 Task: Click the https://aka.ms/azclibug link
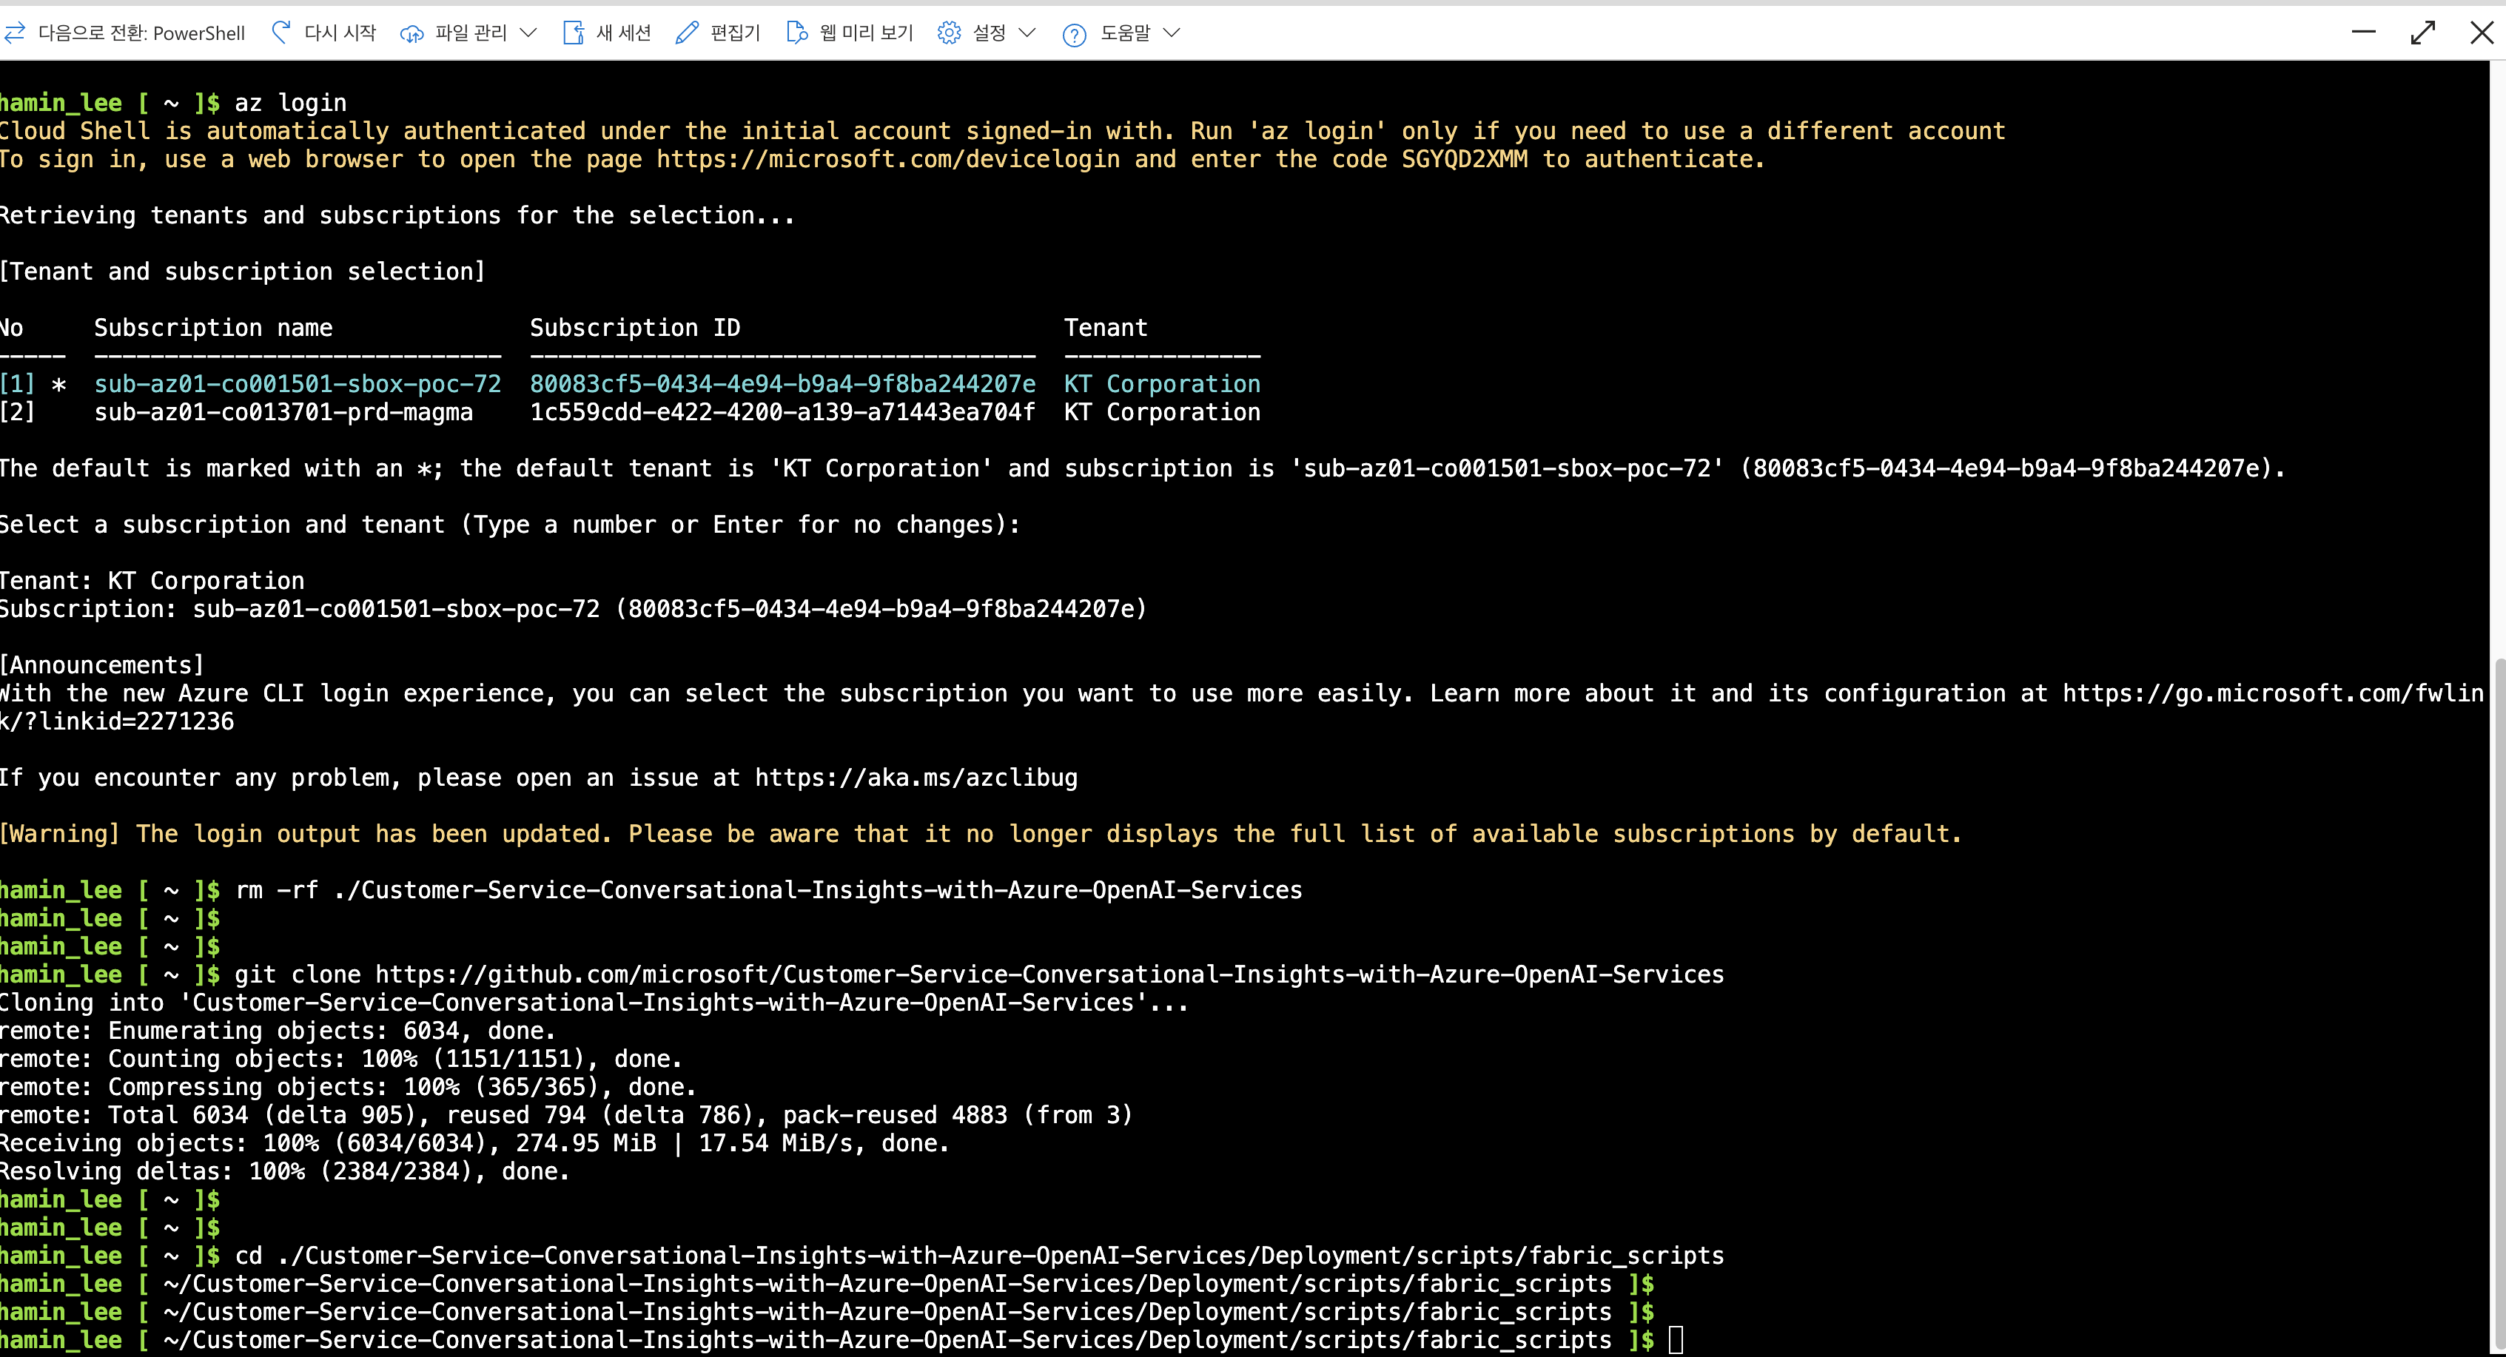[x=916, y=777]
